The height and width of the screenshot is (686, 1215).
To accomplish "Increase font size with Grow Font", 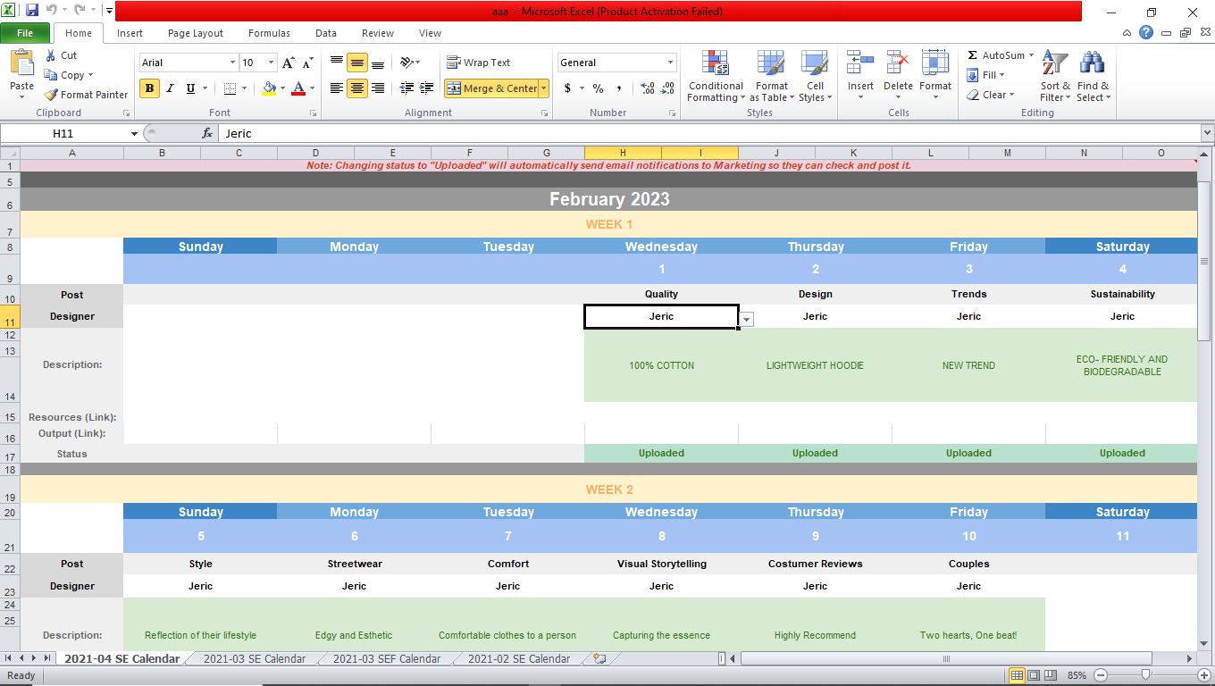I will [289, 63].
